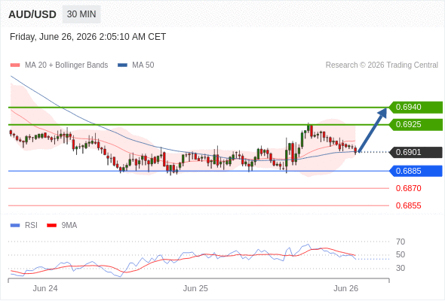Image resolution: width=445 pixels, height=301 pixels.
Task: Open the Research © 2026 Trading Central credit
Action: click(x=382, y=65)
